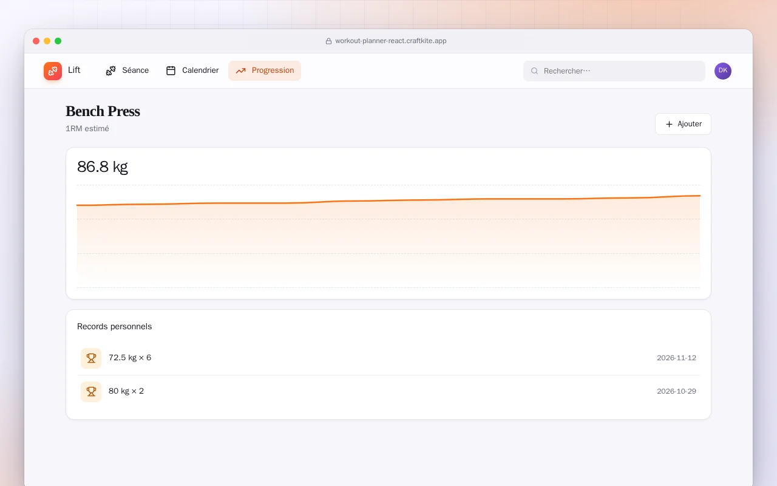777x486 pixels.
Task: Click the plus icon on Ajouter
Action: 670,124
